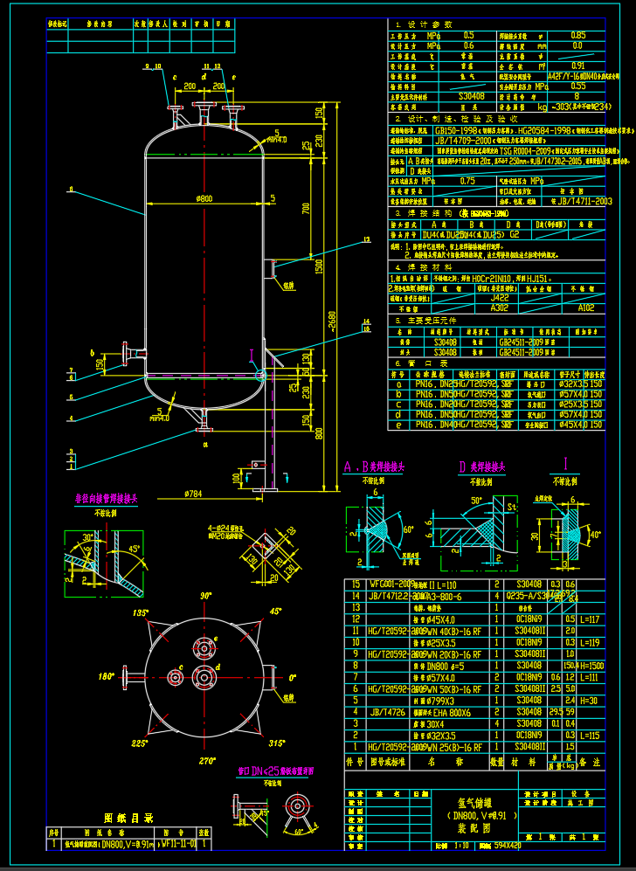Select the 45° angle in non-radial nozzle detail

pyautogui.click(x=134, y=550)
